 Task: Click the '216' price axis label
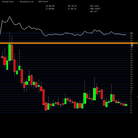tap(131, 38)
